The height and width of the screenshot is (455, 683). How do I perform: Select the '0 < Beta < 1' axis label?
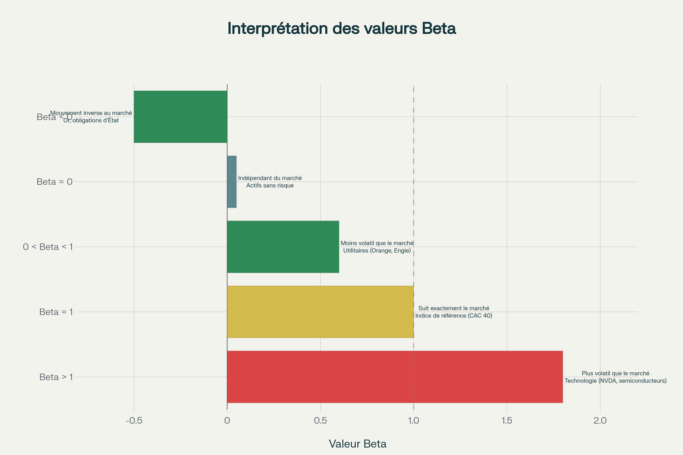point(48,247)
